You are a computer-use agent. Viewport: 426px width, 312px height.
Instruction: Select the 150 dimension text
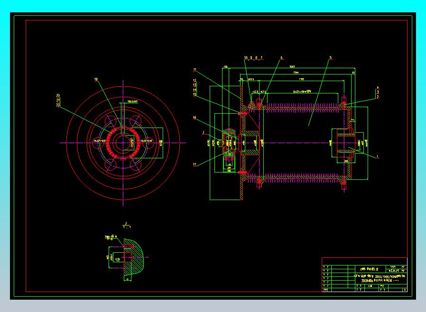(x=225, y=66)
